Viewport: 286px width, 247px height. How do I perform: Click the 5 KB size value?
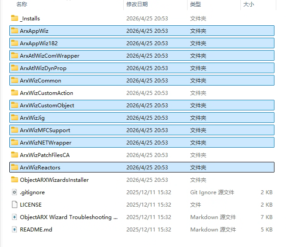pos(266,229)
